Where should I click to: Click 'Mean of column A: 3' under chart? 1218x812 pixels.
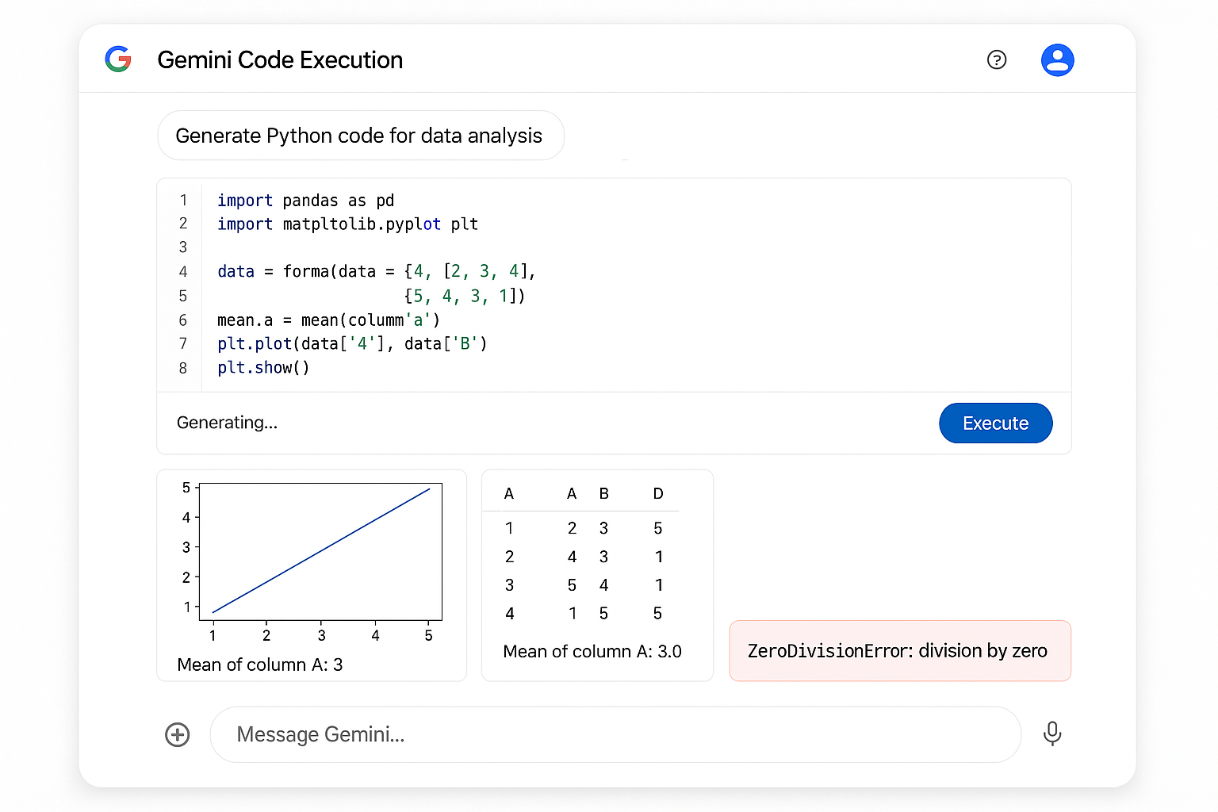tap(260, 665)
